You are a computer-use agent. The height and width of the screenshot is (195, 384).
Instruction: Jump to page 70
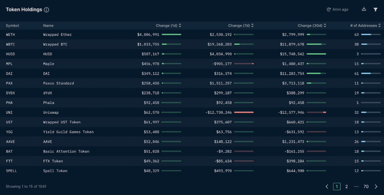click(x=366, y=187)
